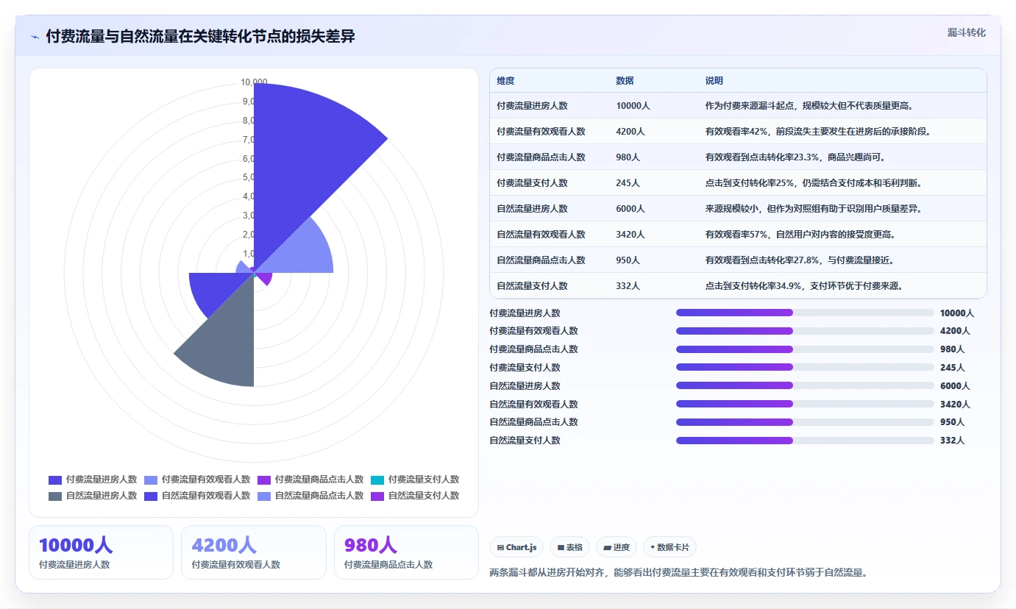This screenshot has height=609, width=1016.
Task: Click the progress bar for 付费流量有效观看人数
Action: 805,331
